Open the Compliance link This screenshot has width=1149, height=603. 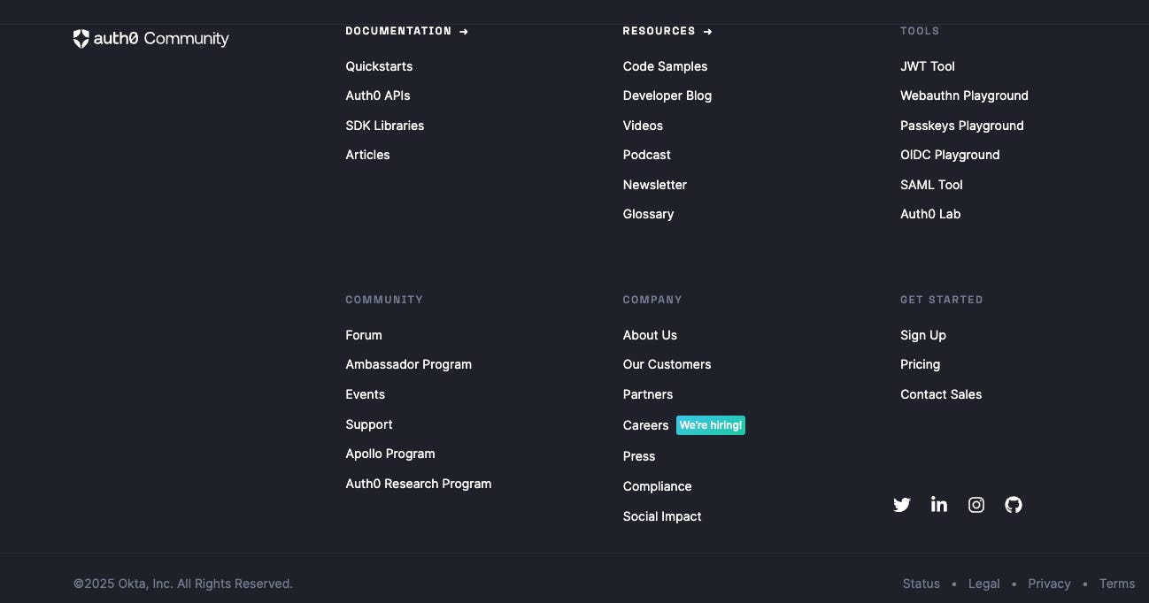coord(657,486)
